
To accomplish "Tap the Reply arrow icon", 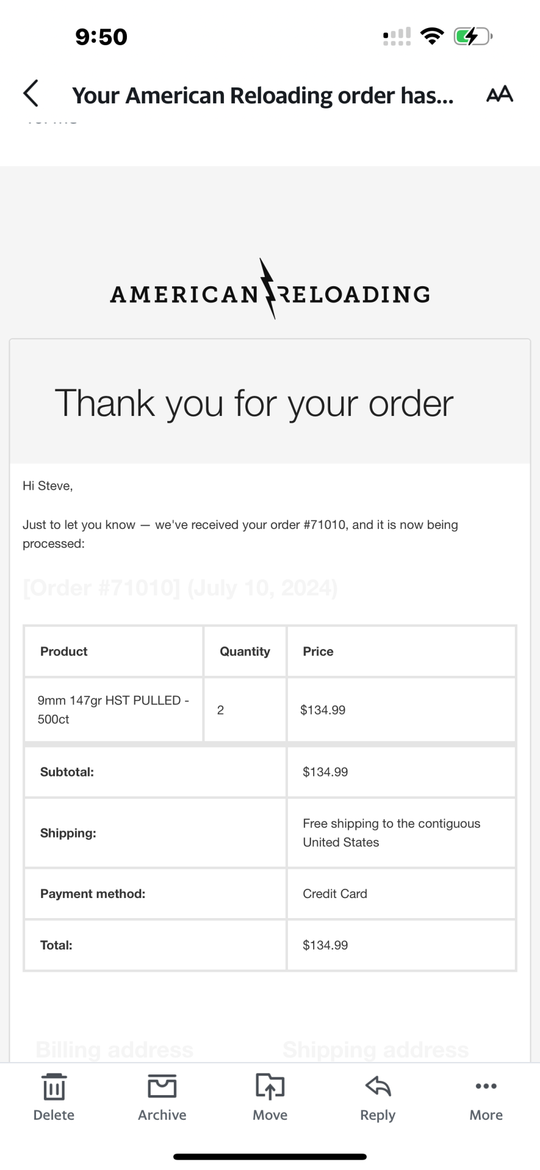I will coord(378,1085).
